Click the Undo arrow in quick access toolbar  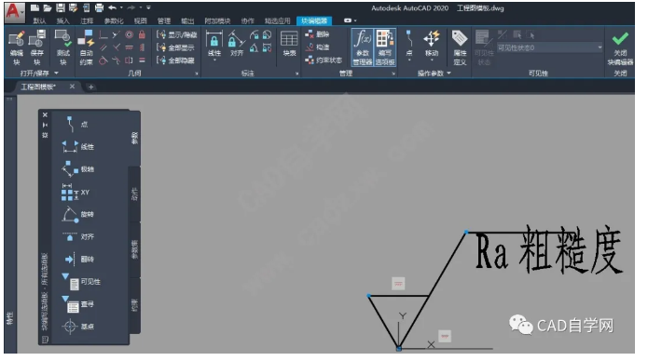(112, 7)
